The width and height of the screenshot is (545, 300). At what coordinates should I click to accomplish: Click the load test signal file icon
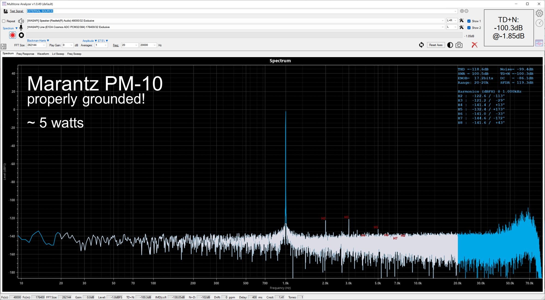[6, 11]
